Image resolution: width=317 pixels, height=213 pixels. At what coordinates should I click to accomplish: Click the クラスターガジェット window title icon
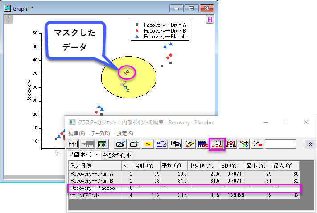click(72, 122)
